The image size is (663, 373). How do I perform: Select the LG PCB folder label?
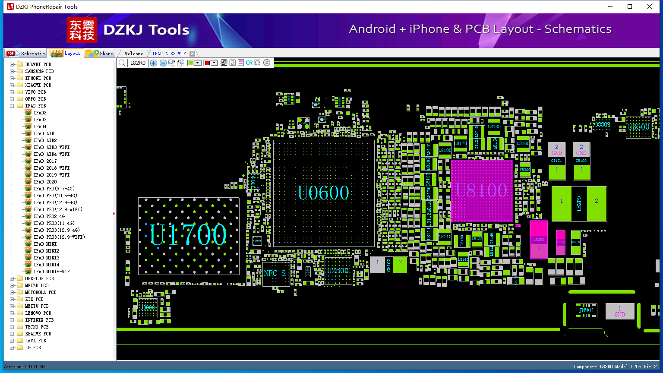33,348
